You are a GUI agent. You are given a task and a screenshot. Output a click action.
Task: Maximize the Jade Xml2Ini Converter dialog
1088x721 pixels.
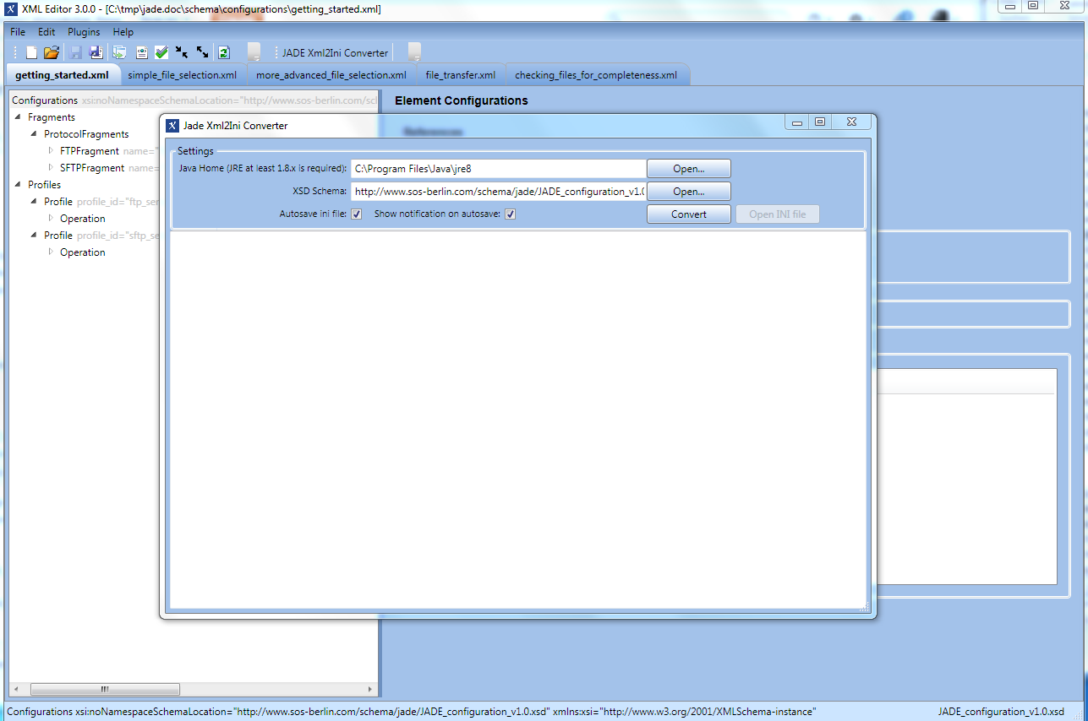820,122
